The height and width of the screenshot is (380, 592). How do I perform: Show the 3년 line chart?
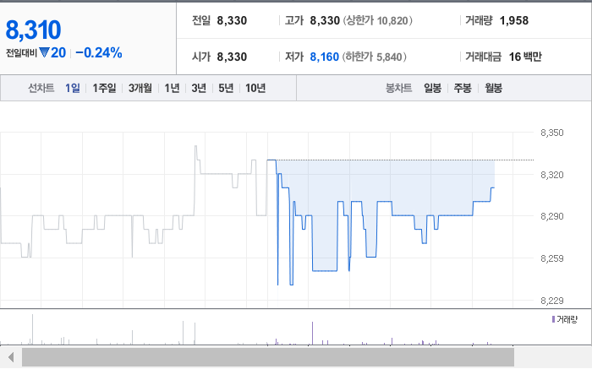199,88
